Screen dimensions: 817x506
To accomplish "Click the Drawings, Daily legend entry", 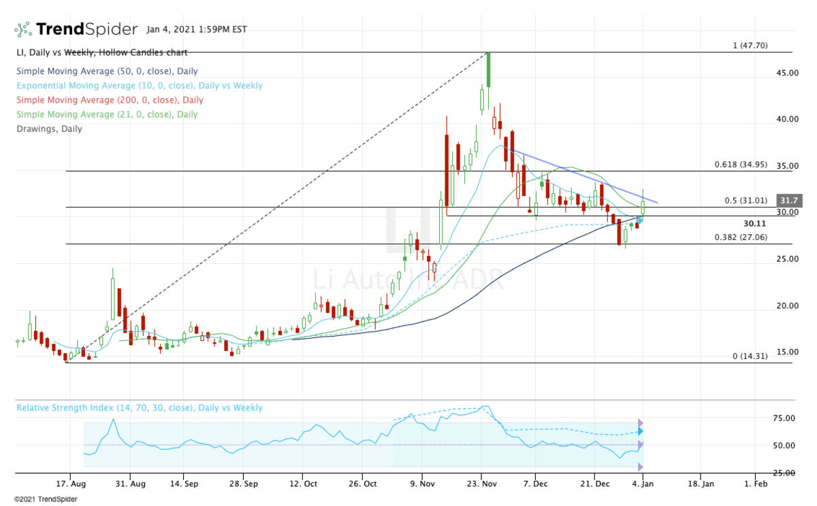I will pos(48,129).
